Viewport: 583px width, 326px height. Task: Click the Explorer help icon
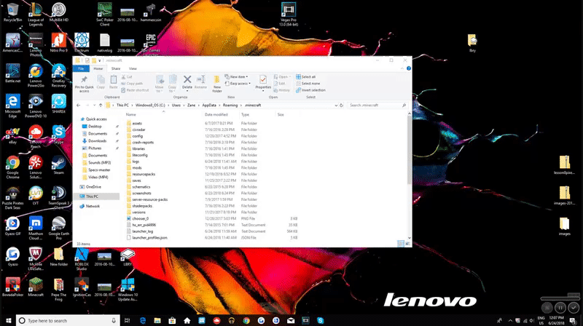409,68
